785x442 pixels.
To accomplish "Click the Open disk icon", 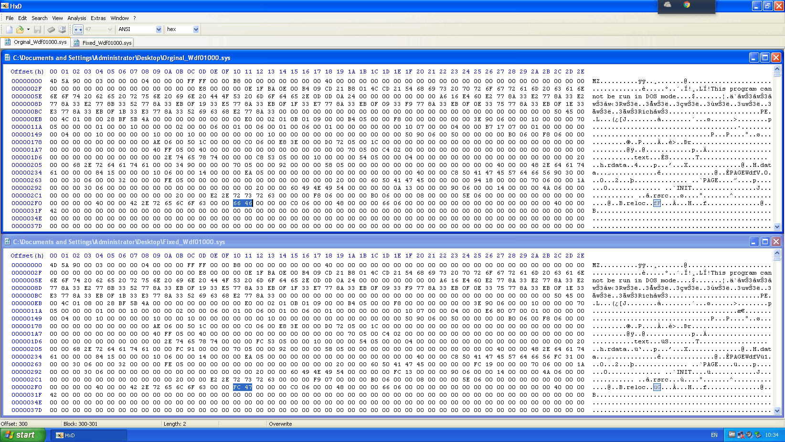I will tap(62, 30).
